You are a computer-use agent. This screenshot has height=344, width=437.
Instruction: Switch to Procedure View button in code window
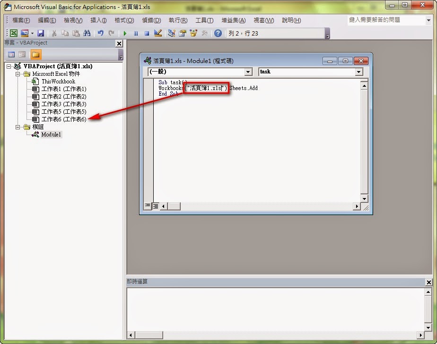(x=148, y=206)
